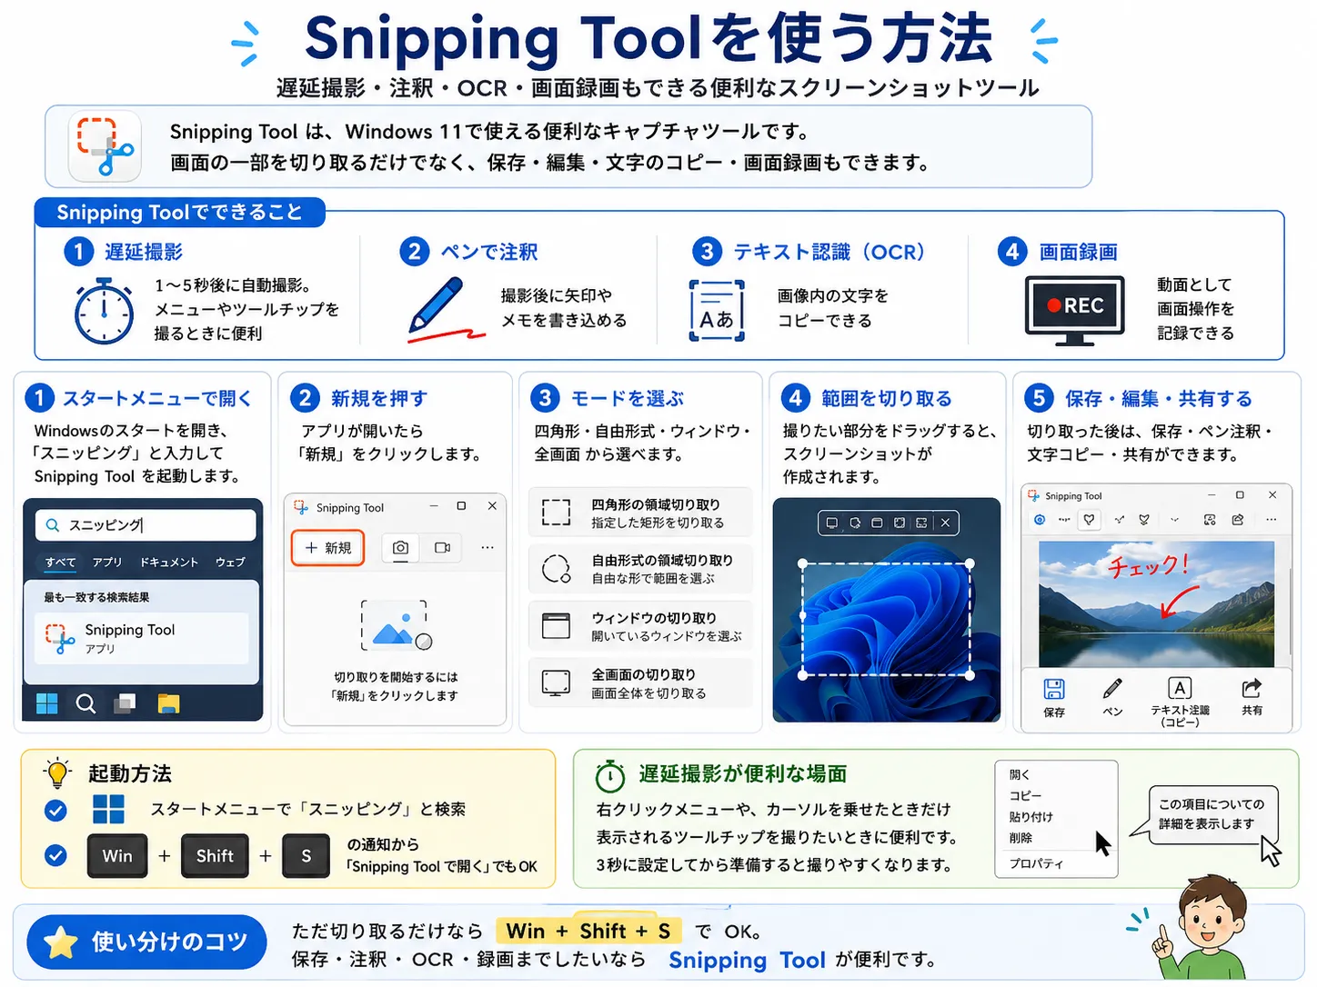Open File Explorer folder icon on the taskbar
Screen dimensions: 1317x987
pos(168,703)
